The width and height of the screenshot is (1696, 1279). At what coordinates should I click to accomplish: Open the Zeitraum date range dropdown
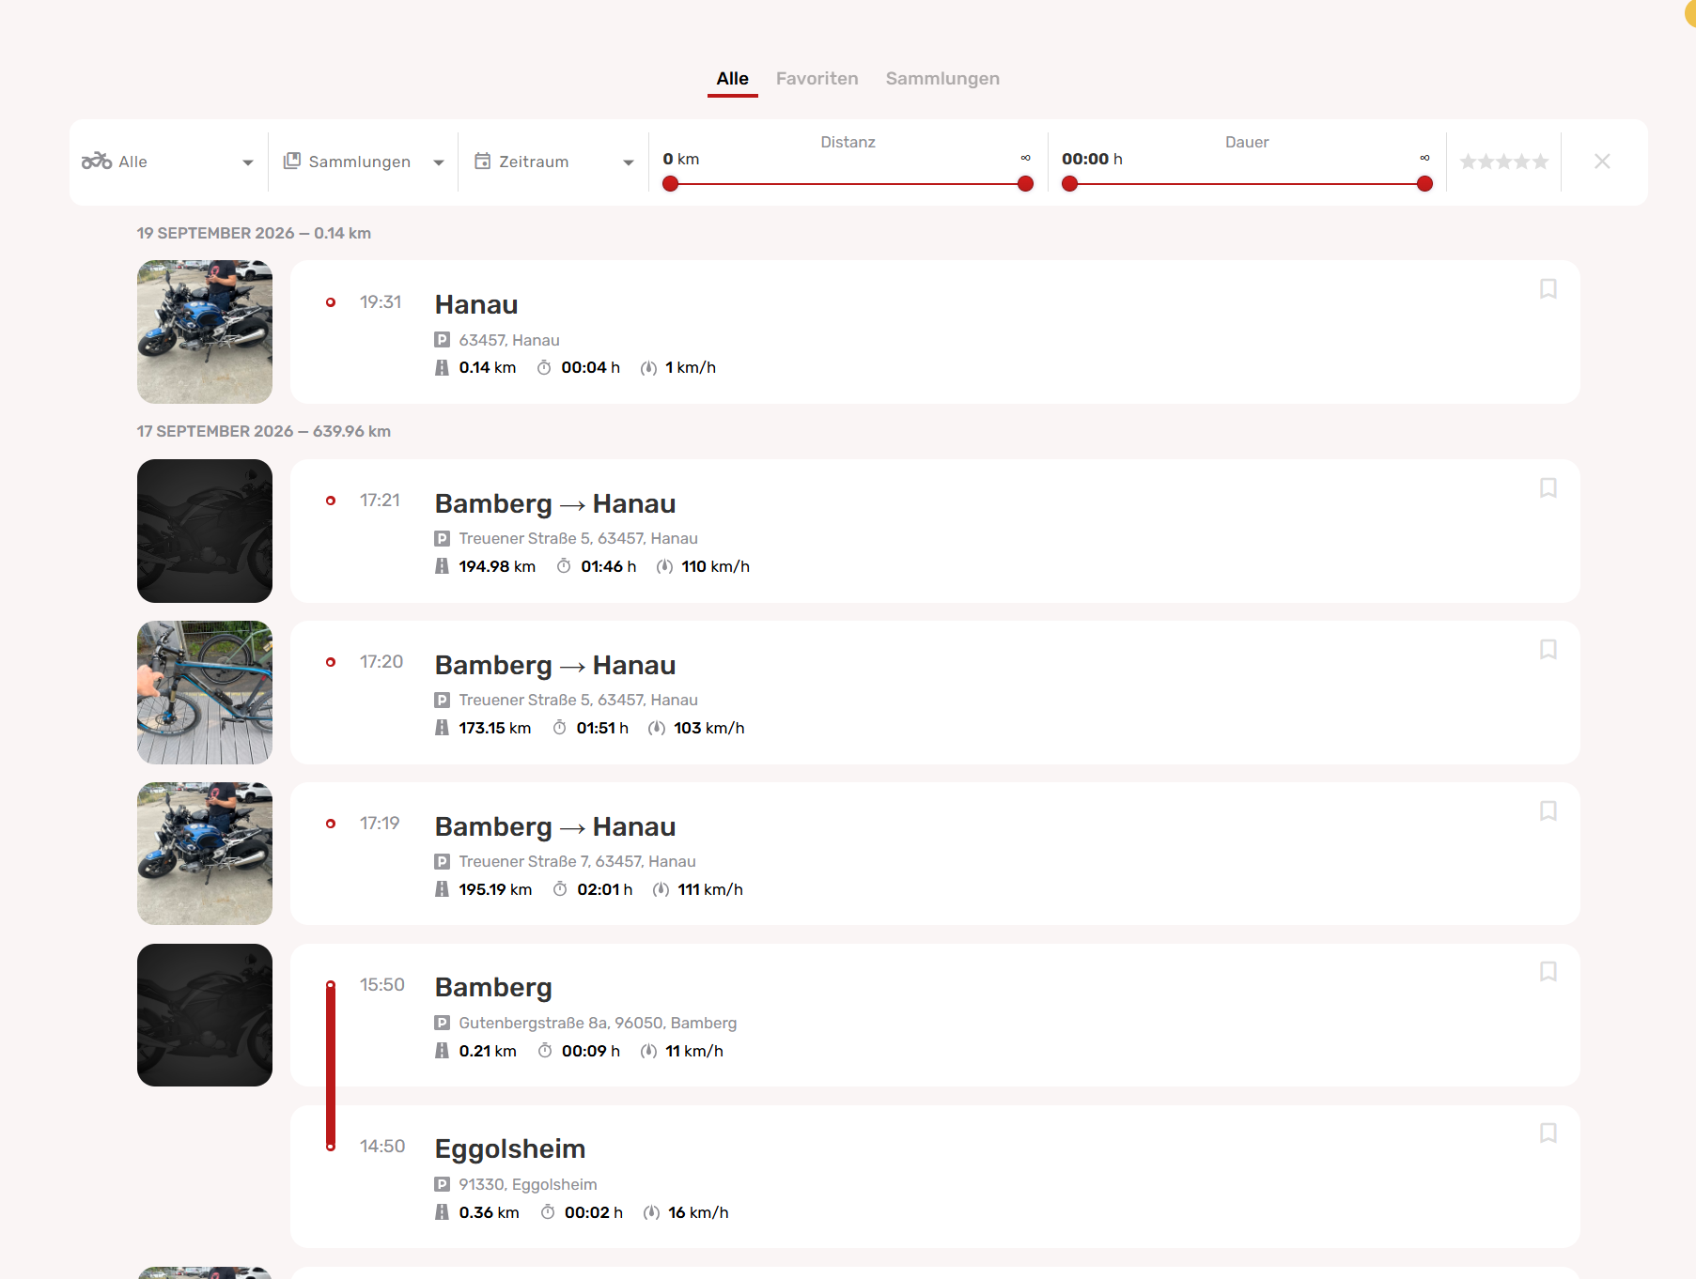click(553, 162)
